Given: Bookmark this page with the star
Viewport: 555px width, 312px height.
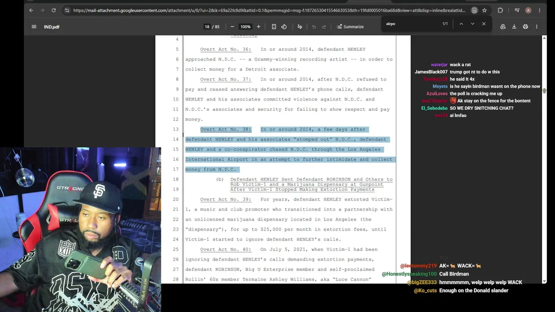Looking at the screenshot, I should [x=484, y=10].
